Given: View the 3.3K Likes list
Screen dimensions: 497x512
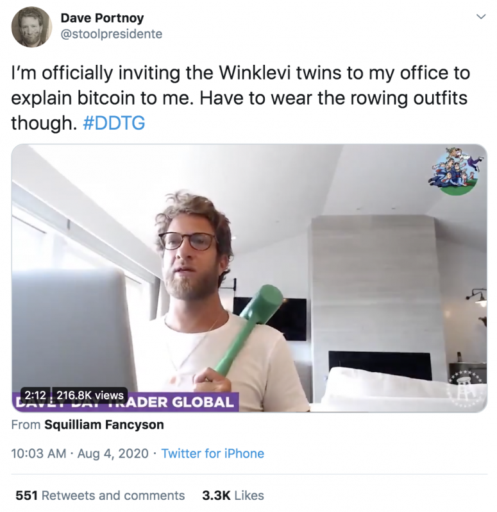Looking at the screenshot, I should (233, 495).
